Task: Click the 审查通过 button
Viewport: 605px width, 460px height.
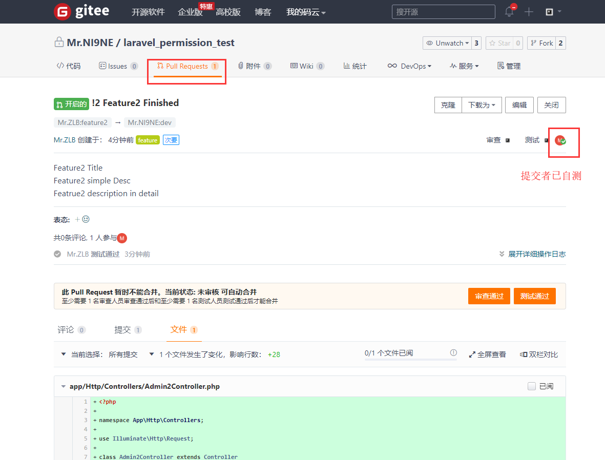Action: tap(489, 296)
